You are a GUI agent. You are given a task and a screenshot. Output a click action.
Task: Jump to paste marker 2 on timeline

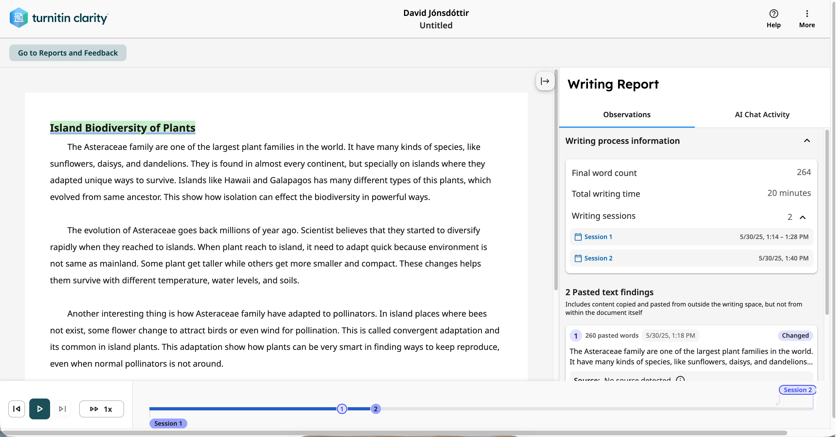[376, 409]
